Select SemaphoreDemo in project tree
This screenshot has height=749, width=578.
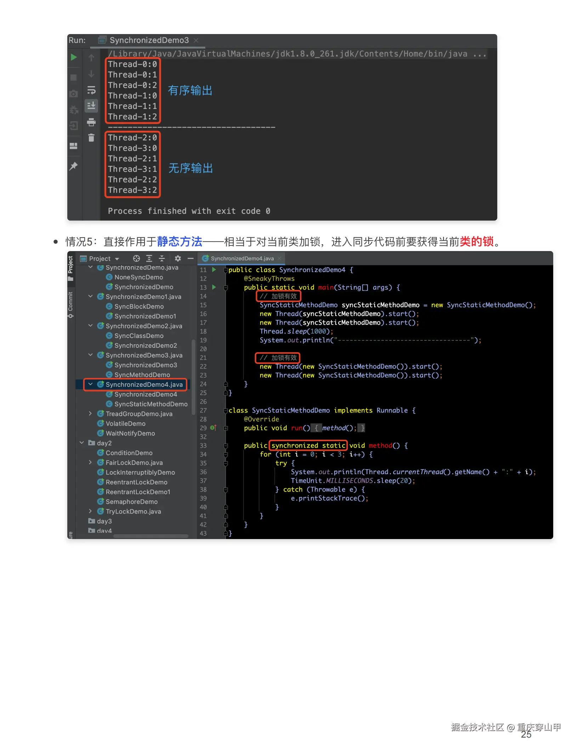pyautogui.click(x=127, y=501)
